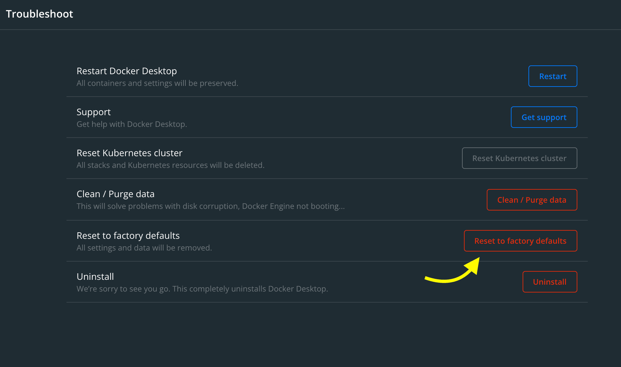Click the Get help with Docker Desktop text
621x367 pixels.
click(x=132, y=124)
